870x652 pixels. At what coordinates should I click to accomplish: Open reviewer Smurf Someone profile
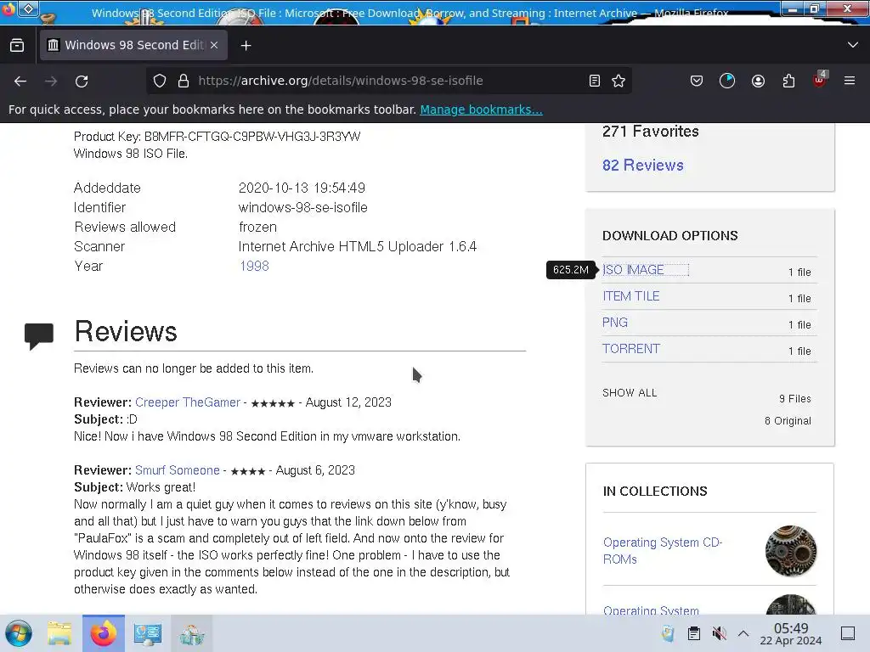point(177,470)
